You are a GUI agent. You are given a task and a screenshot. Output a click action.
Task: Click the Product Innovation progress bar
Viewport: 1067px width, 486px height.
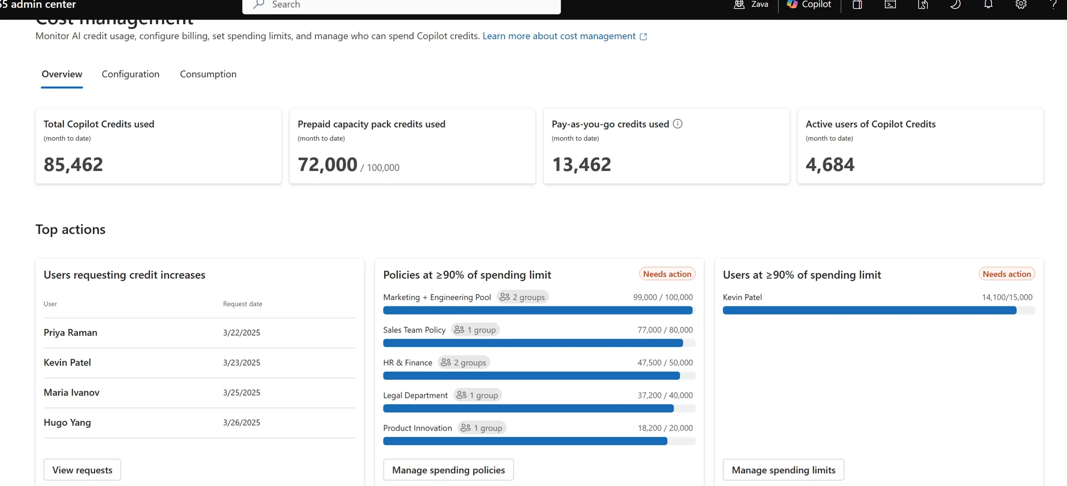pyautogui.click(x=539, y=442)
